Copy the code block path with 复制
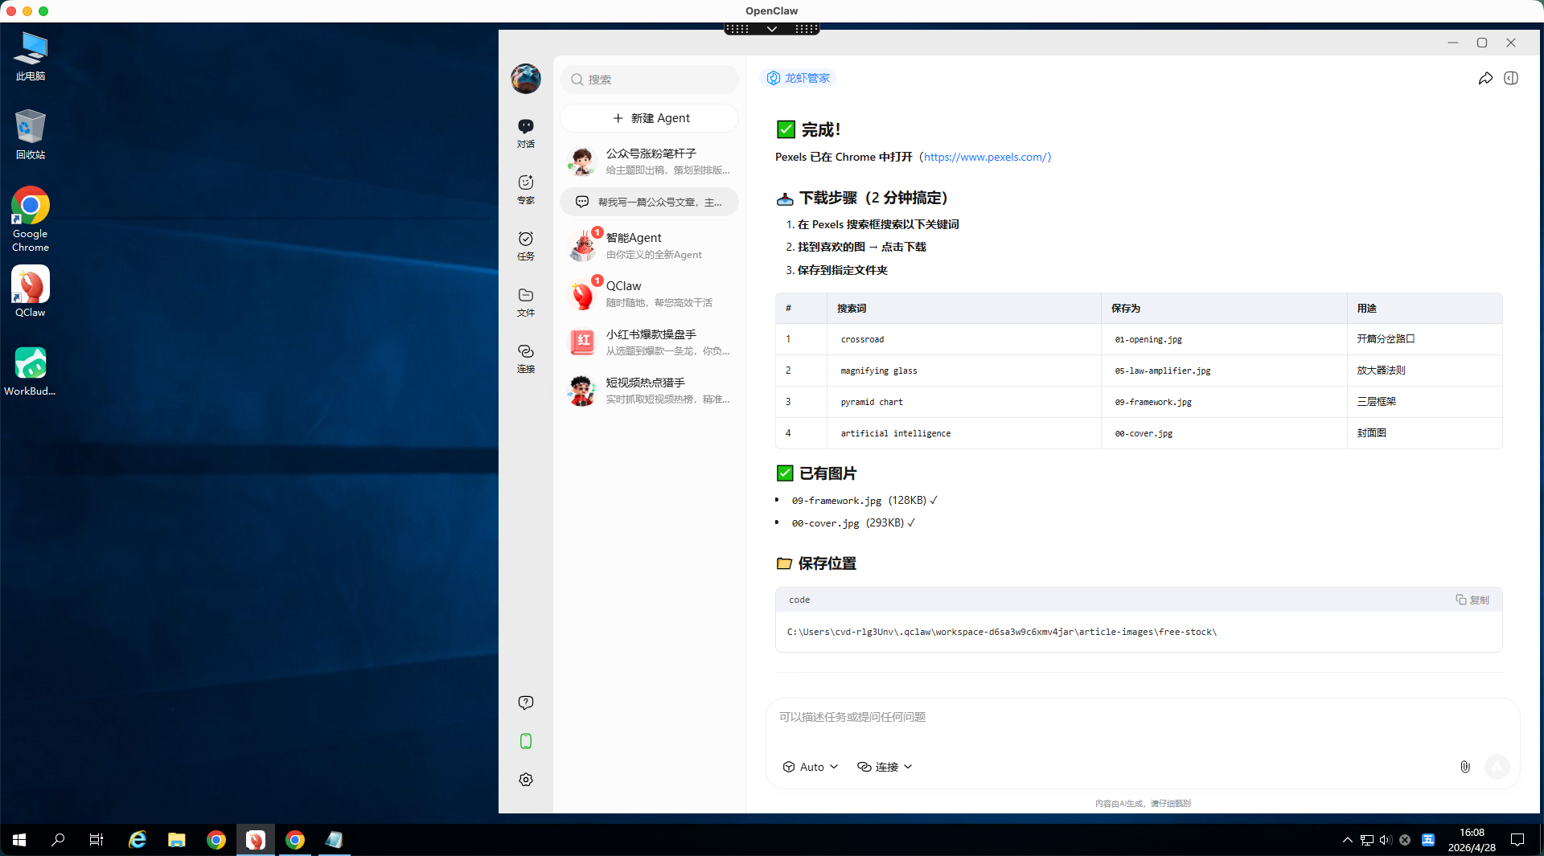The image size is (1544, 856). (1472, 600)
